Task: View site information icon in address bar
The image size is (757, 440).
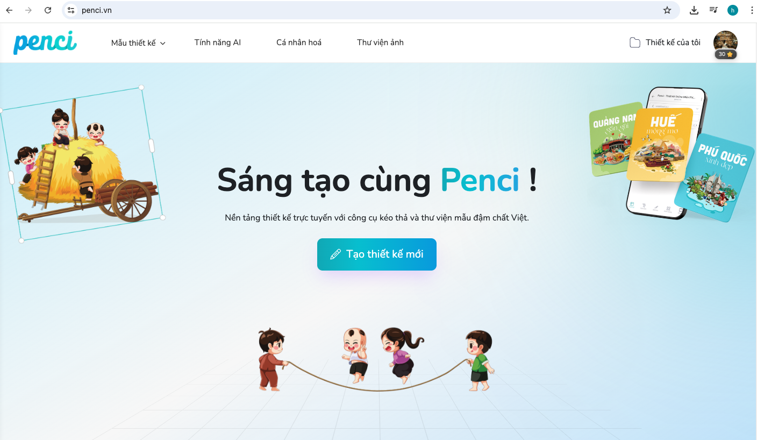Action: [x=72, y=10]
